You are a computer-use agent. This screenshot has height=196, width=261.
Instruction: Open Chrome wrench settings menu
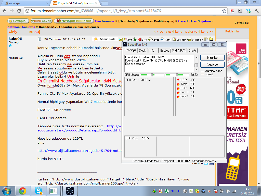pyautogui.click(x=256, y=11)
